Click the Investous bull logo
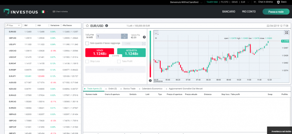This screenshot has height=134, width=292. tap(7, 12)
